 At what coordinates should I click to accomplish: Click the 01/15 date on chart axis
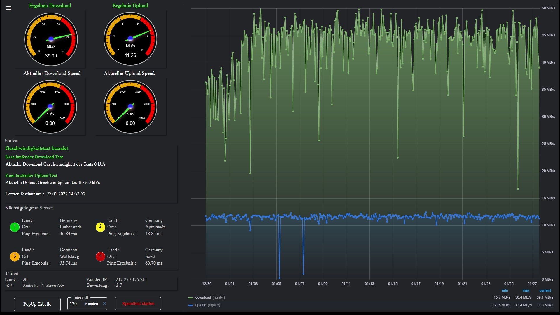(393, 284)
